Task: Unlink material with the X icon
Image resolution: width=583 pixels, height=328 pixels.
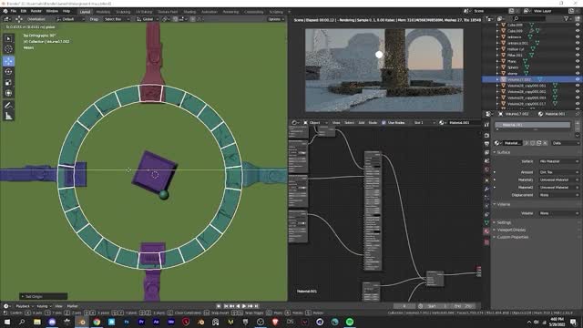Action: [545, 143]
